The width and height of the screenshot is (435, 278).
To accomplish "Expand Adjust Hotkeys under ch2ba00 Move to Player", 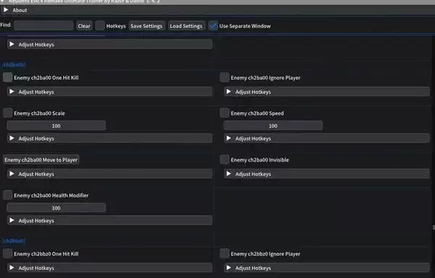I will point(110,174).
